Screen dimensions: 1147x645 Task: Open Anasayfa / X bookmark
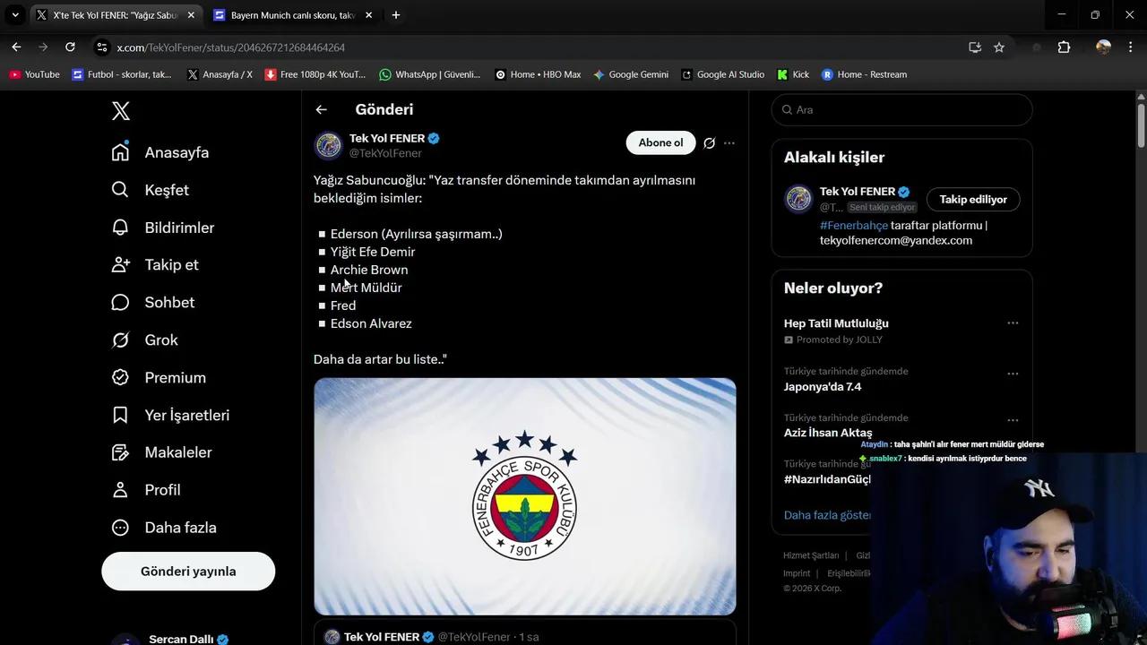coord(220,74)
